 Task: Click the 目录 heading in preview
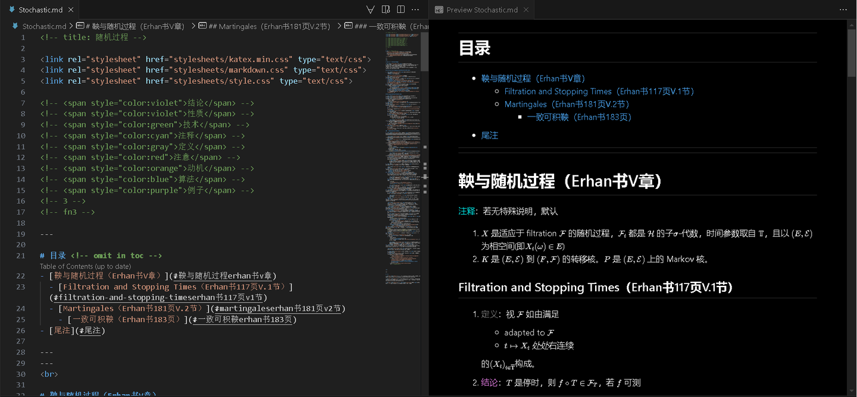(x=474, y=48)
